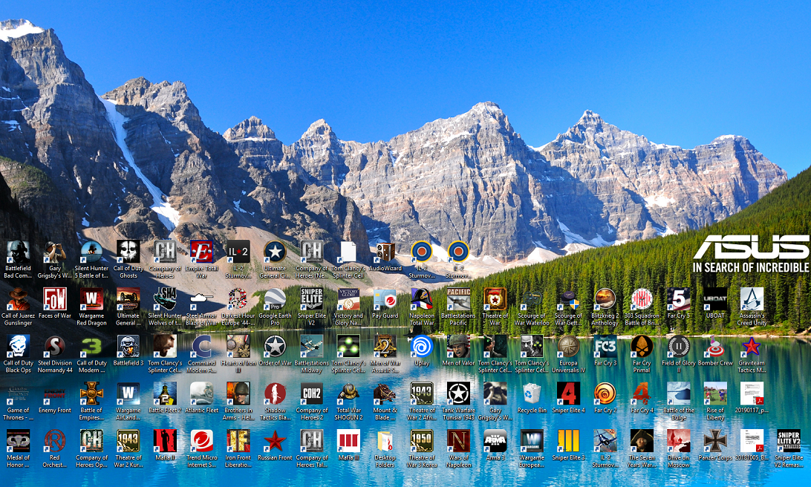
Task: Select Field of Glory II icon
Action: click(678, 347)
